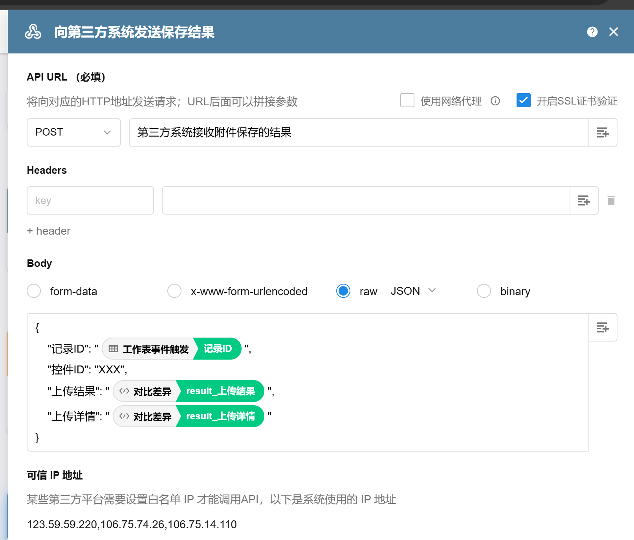Delete the header row with trash icon
The image size is (634, 540).
(611, 200)
